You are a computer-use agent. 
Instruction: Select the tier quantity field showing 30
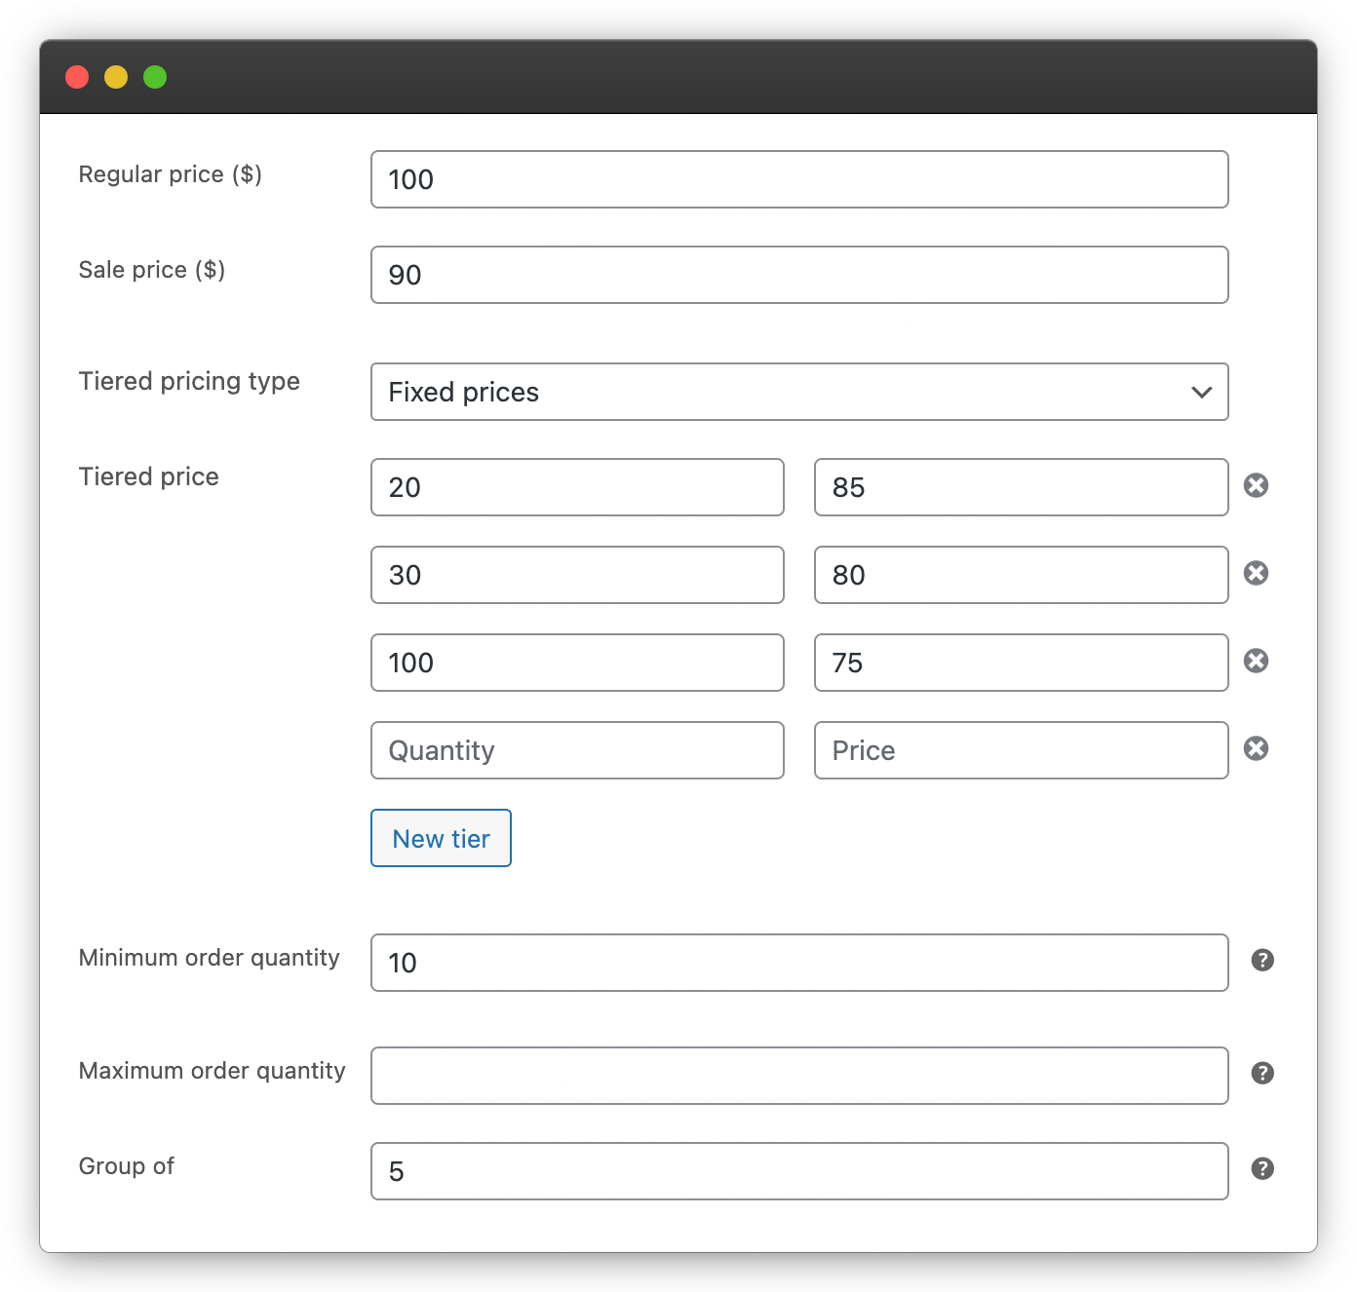(577, 575)
